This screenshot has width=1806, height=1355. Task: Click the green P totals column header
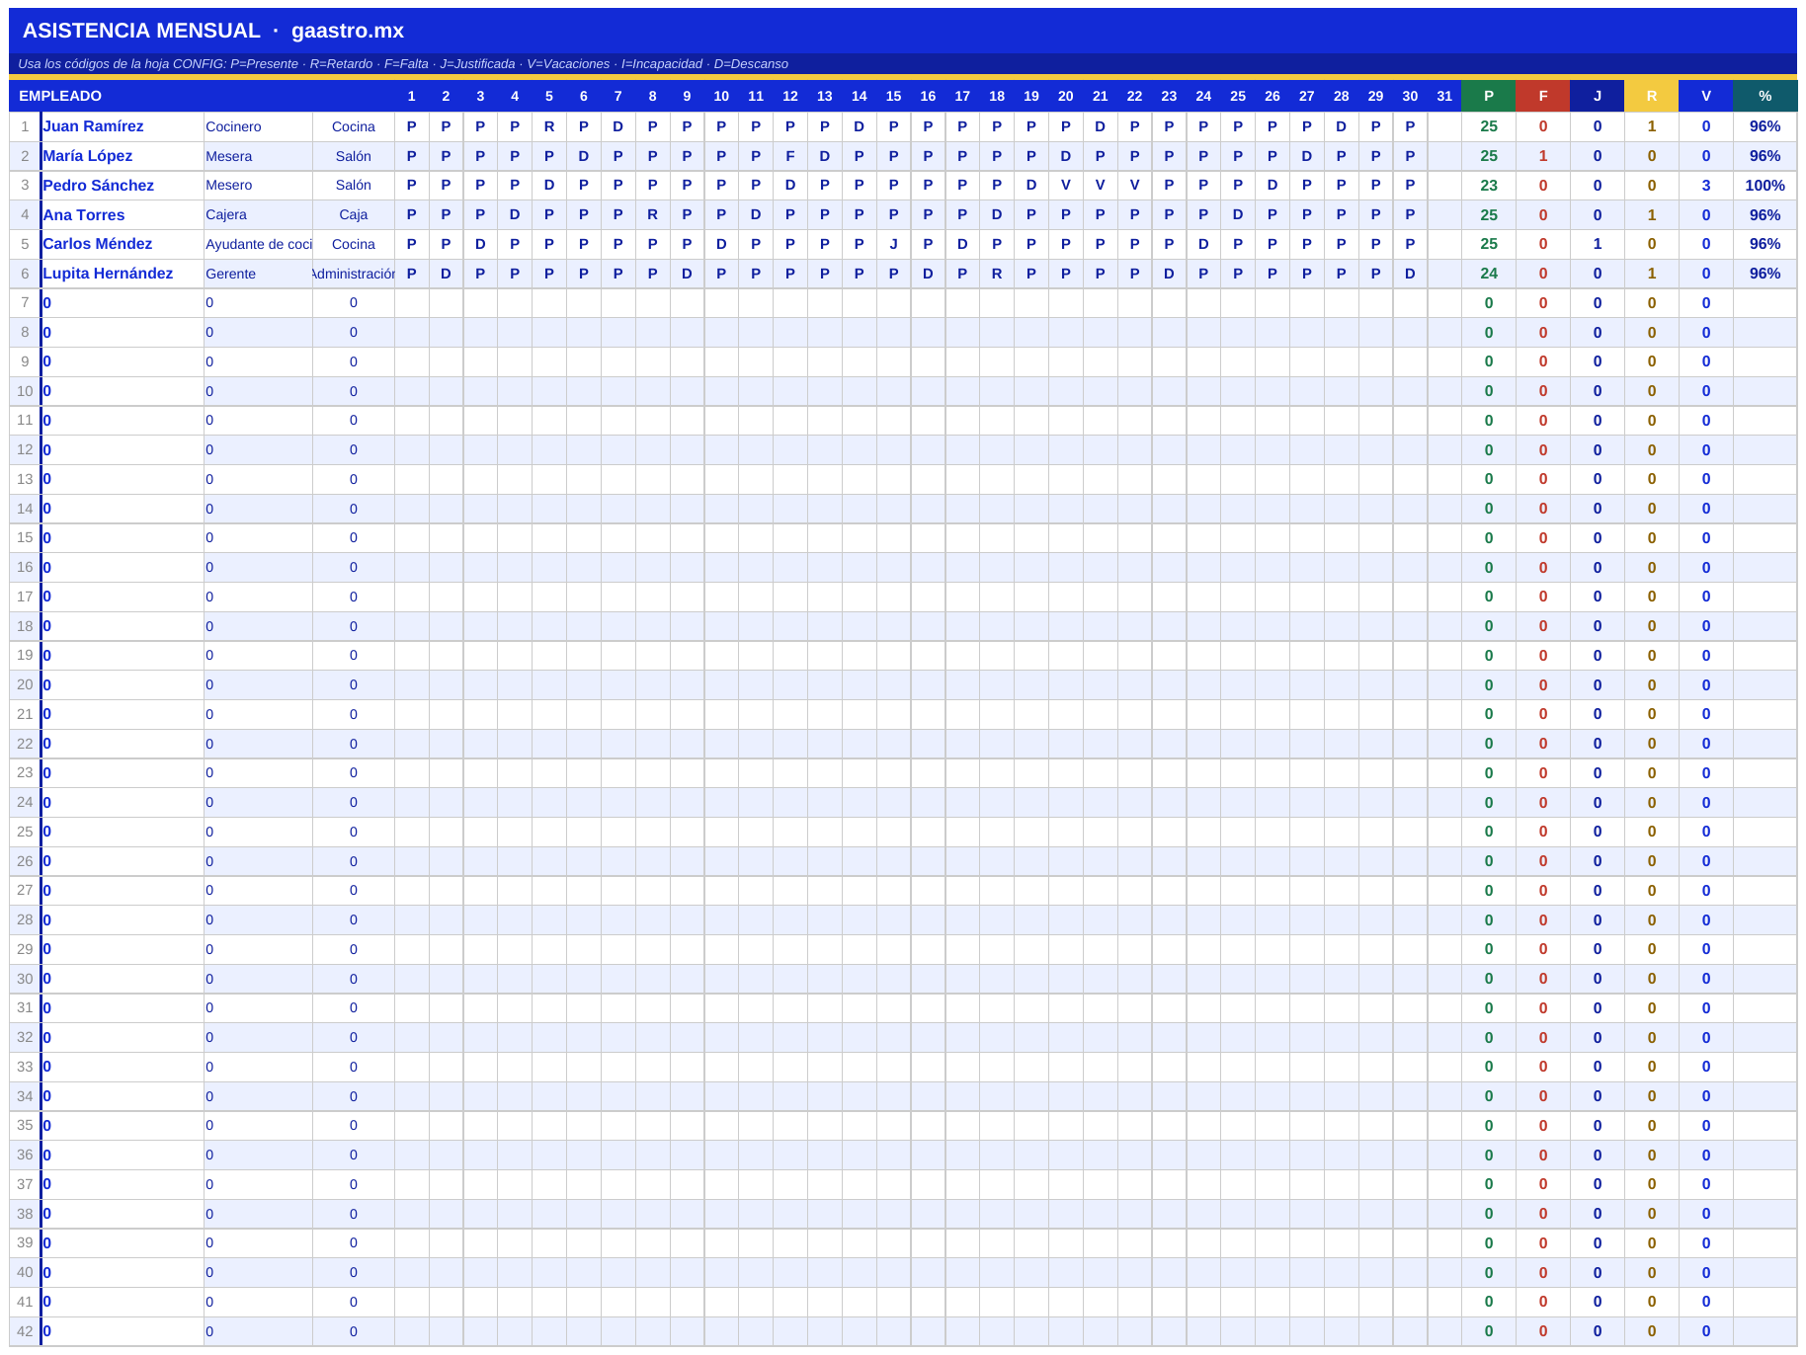point(1488,96)
